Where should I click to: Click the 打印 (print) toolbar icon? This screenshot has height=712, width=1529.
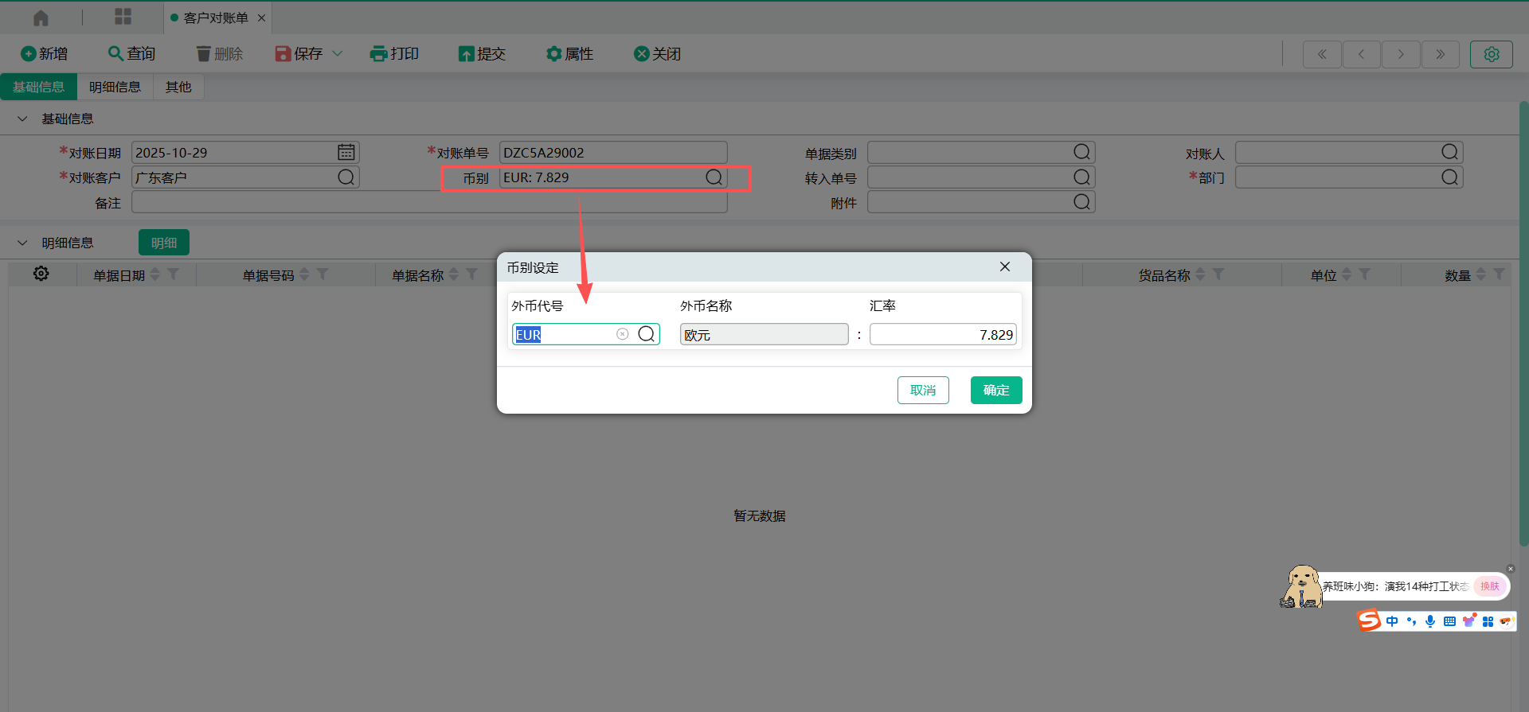(378, 54)
